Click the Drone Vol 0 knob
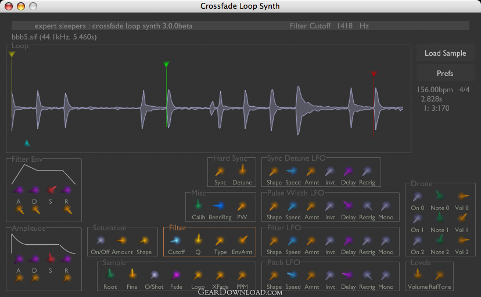The height and width of the screenshot is (297, 481). (462, 196)
